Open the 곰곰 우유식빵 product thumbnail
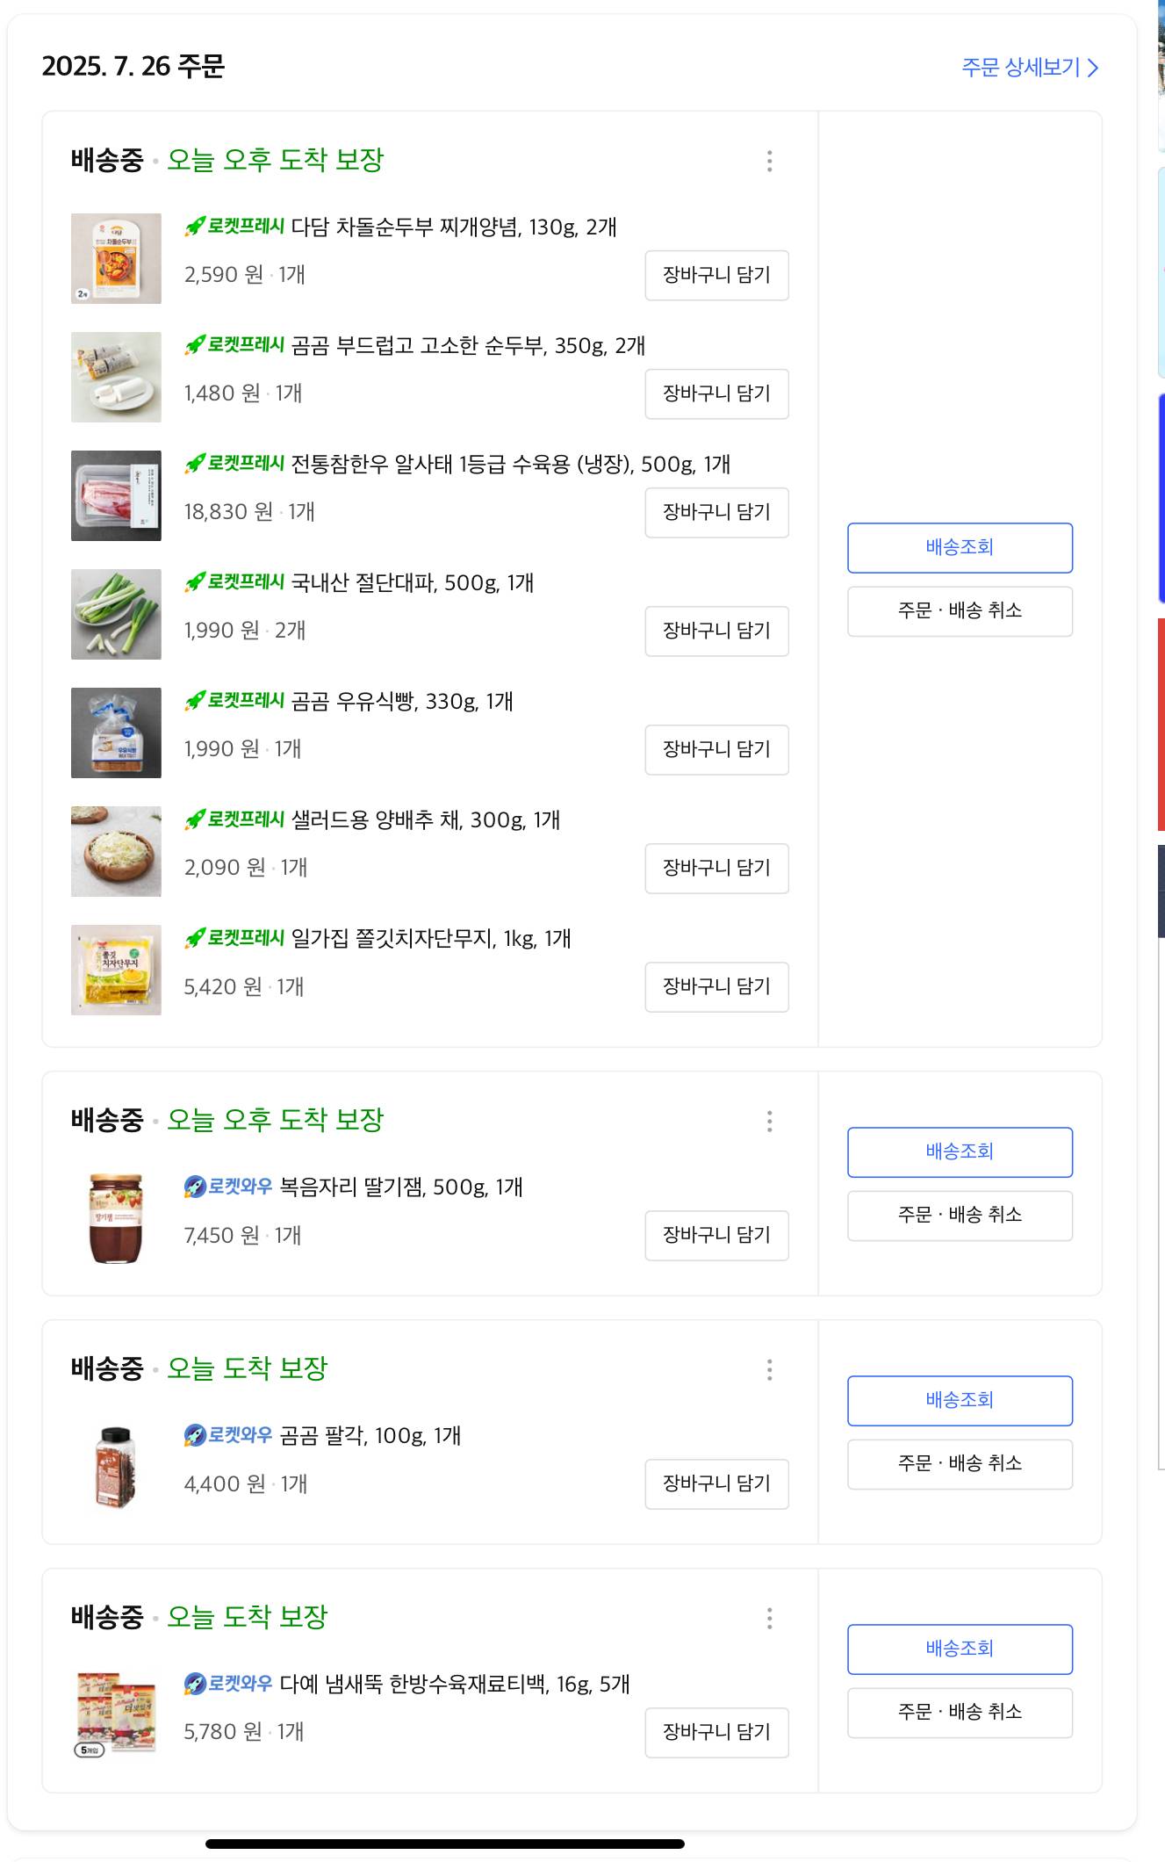 pyautogui.click(x=116, y=733)
